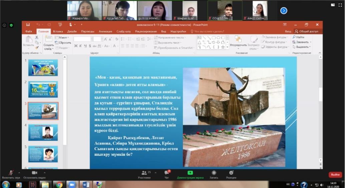Stop video in Zoom (Остановить видео)
345x188 pixels.
[34, 174]
